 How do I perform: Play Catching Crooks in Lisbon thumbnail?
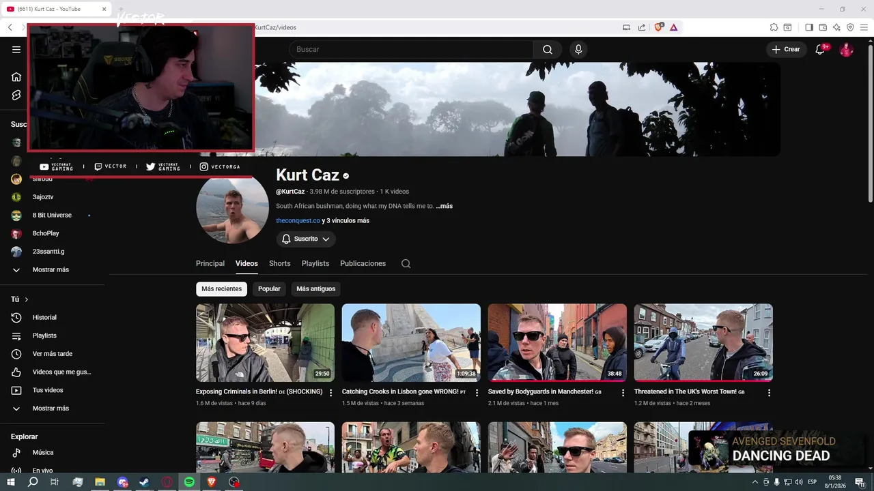[411, 342]
